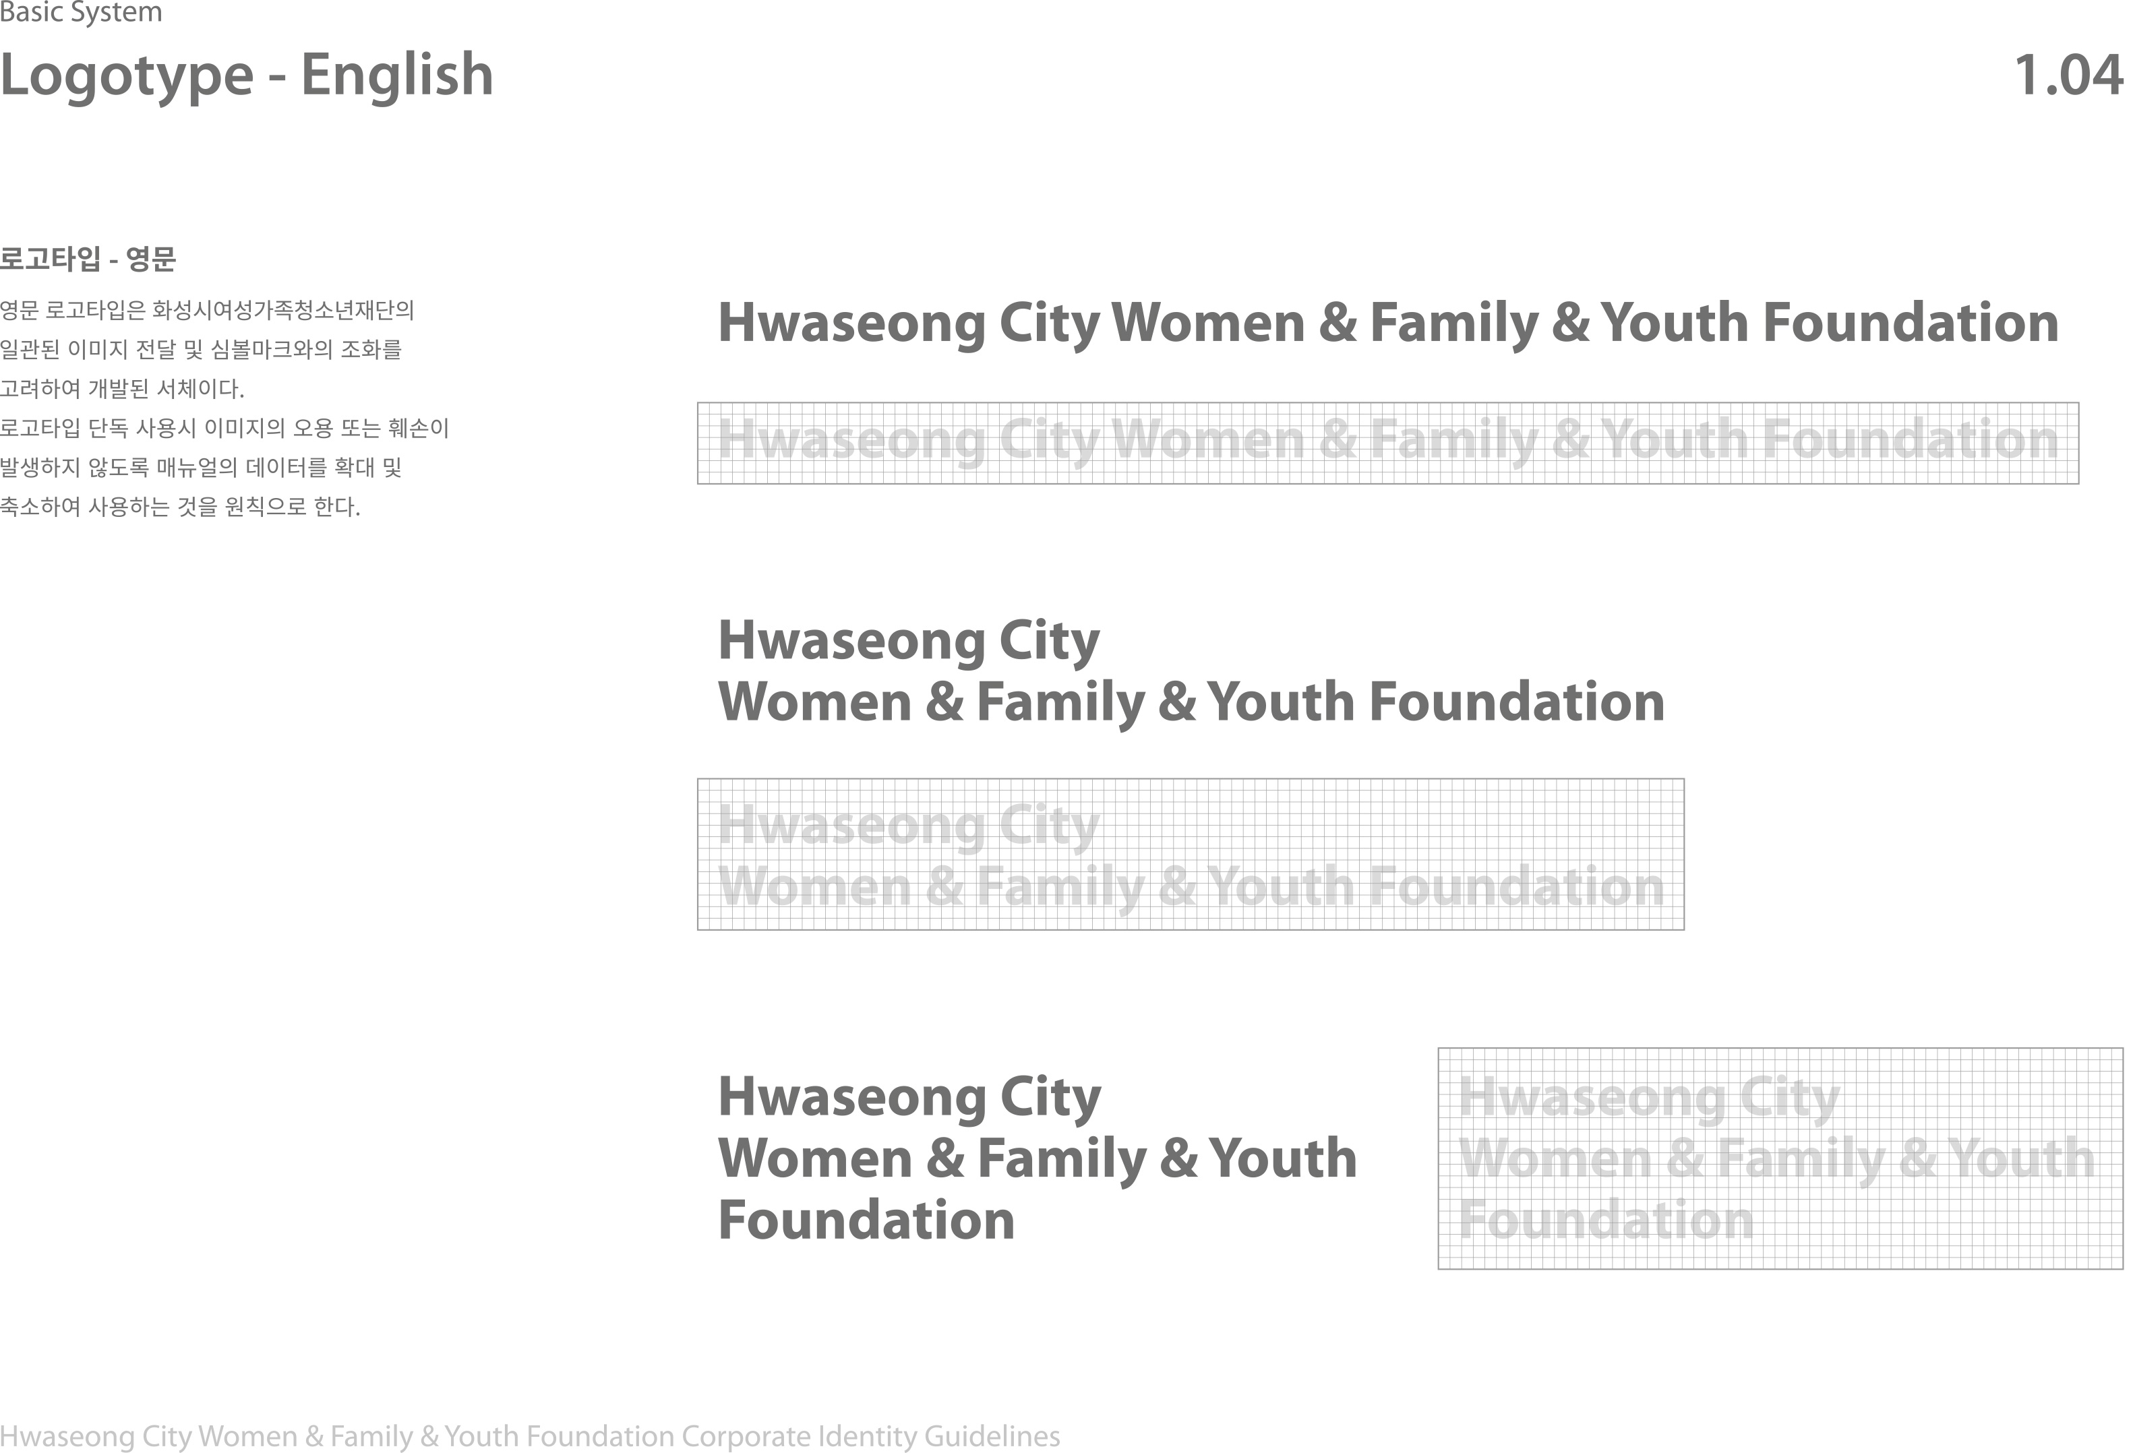Click "Hwaseong City" in the dark two-line logotype
This screenshot has width=2133, height=1453.
[x=909, y=640]
